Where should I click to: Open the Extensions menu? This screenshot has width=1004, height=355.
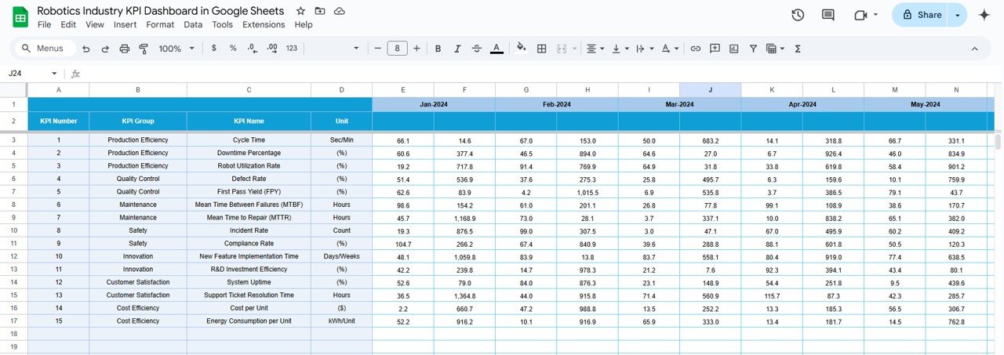click(264, 24)
